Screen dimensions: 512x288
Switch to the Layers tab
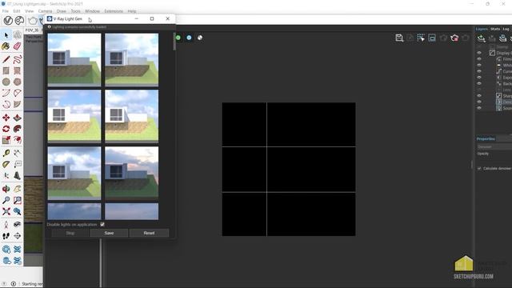click(x=482, y=29)
